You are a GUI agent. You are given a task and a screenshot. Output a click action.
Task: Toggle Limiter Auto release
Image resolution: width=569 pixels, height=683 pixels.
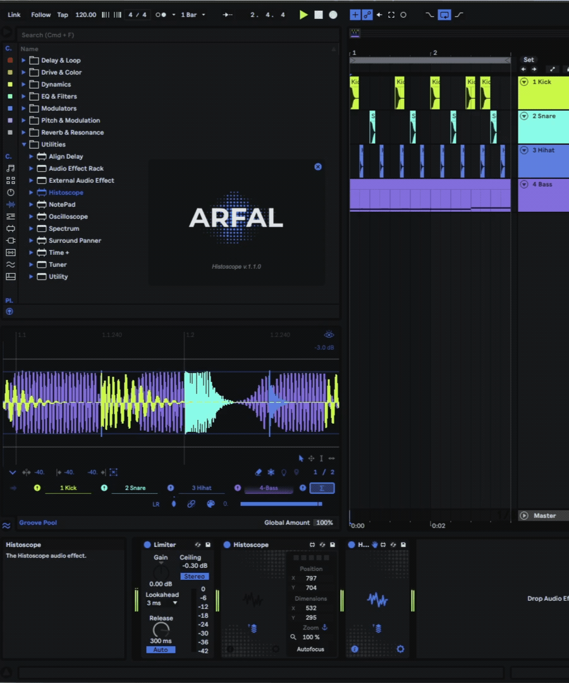[x=161, y=649]
